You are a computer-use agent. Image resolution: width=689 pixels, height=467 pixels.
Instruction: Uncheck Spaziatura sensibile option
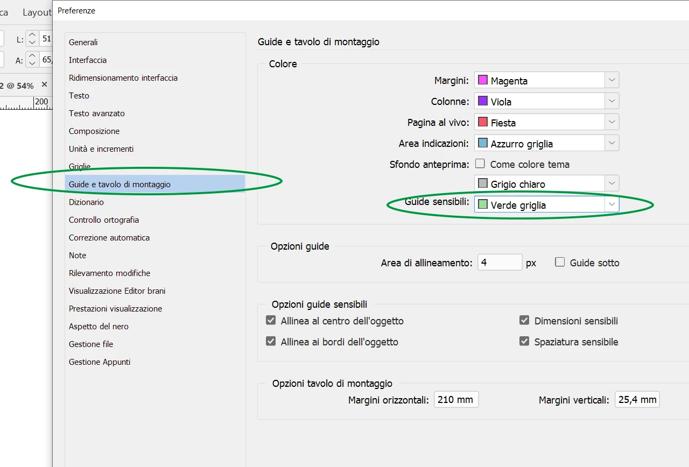[x=524, y=342]
